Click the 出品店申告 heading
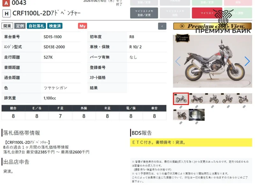The height and width of the screenshot is (191, 255). [16, 162]
